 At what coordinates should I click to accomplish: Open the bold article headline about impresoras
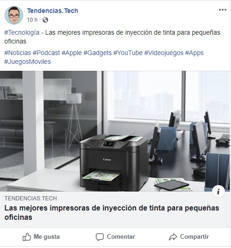[112, 212]
